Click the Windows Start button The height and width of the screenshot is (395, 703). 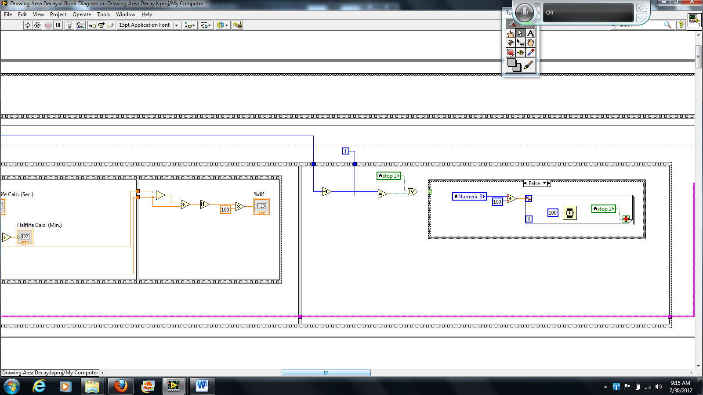12,387
